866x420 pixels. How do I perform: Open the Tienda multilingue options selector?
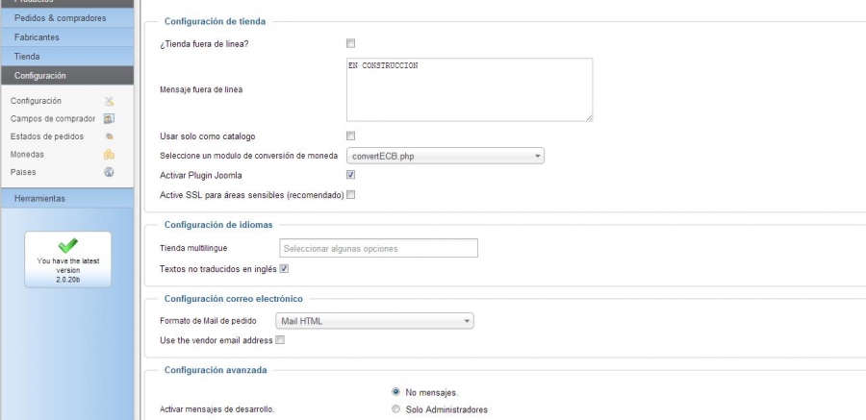(378, 248)
